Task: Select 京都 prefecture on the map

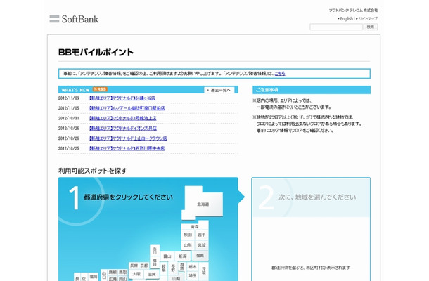Action: pyautogui.click(x=144, y=266)
